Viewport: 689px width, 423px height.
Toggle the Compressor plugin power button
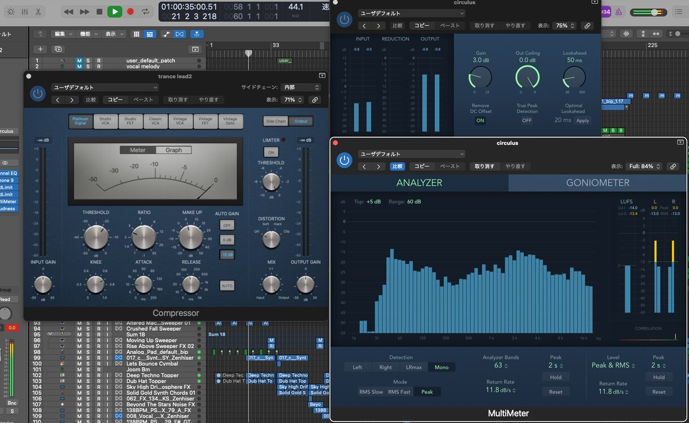click(38, 94)
